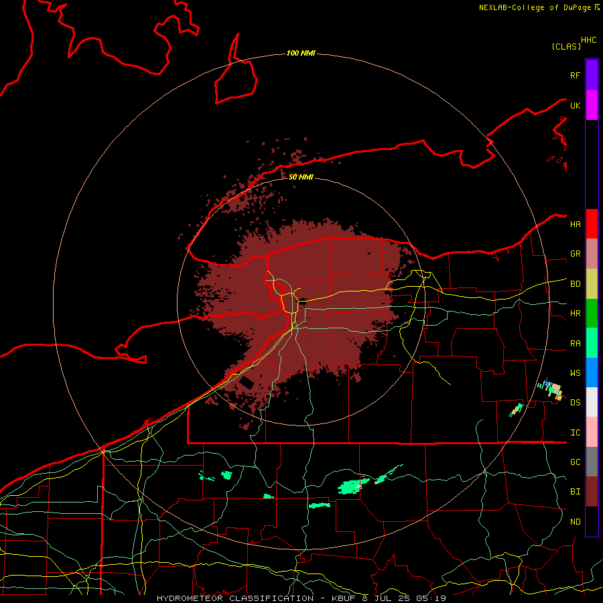Click the DS white legend swatch

pyautogui.click(x=592, y=402)
